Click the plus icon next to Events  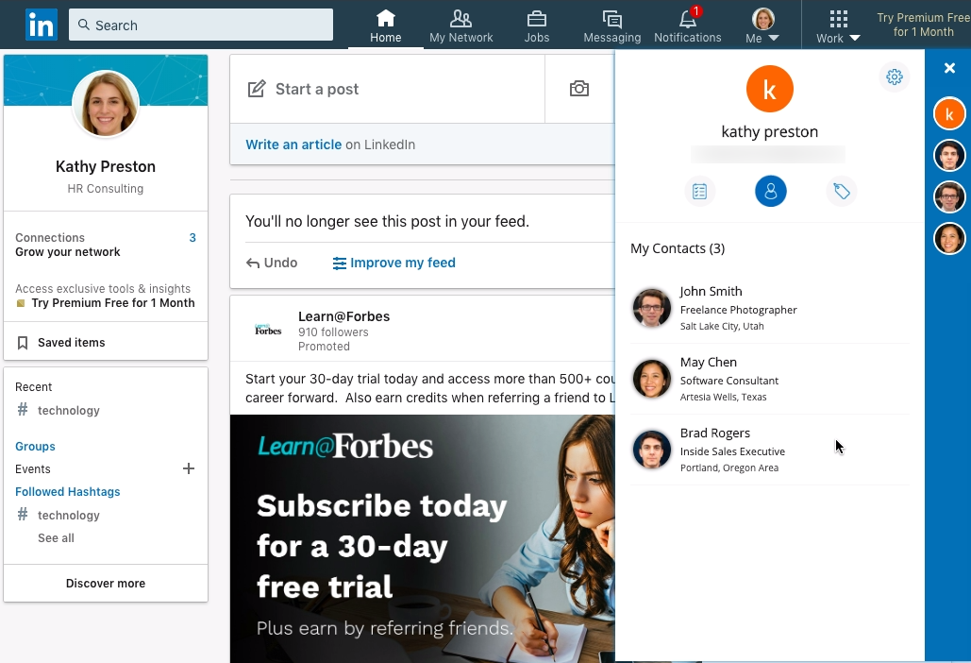pos(188,467)
